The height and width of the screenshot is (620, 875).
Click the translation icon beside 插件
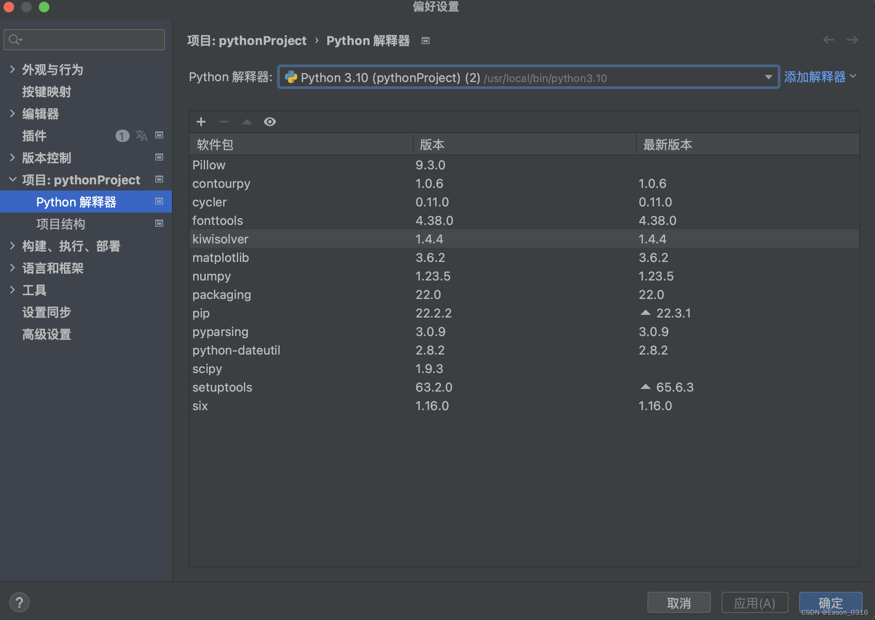(x=142, y=135)
